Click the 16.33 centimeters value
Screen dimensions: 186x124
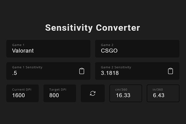(x=123, y=95)
